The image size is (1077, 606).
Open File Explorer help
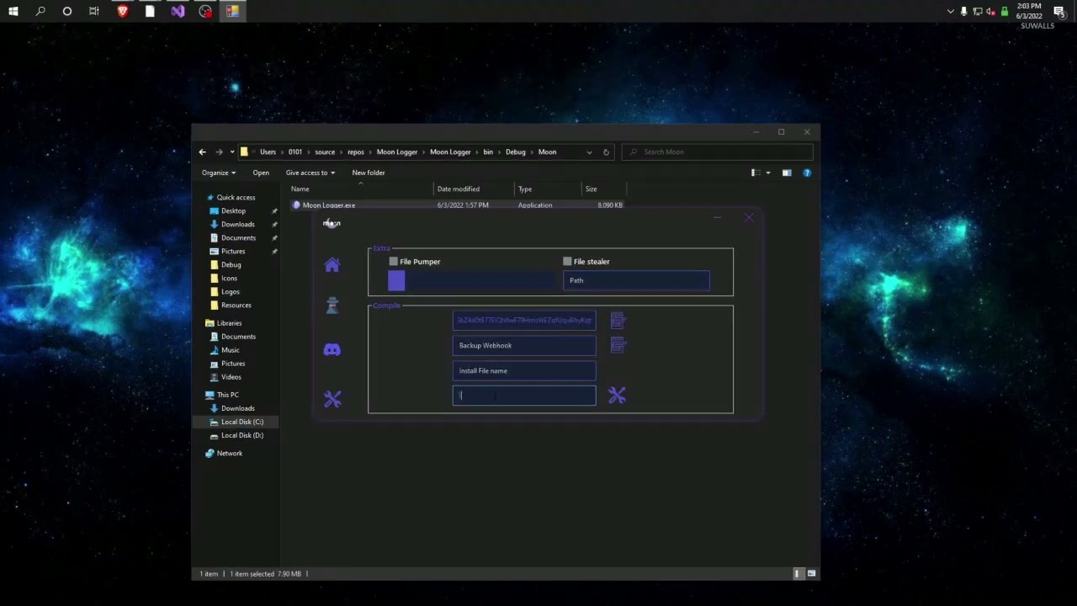[x=807, y=173]
